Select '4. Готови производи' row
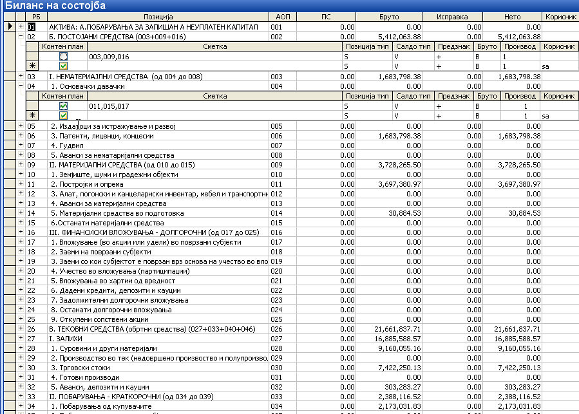This screenshot has height=414, width=579. point(85,377)
